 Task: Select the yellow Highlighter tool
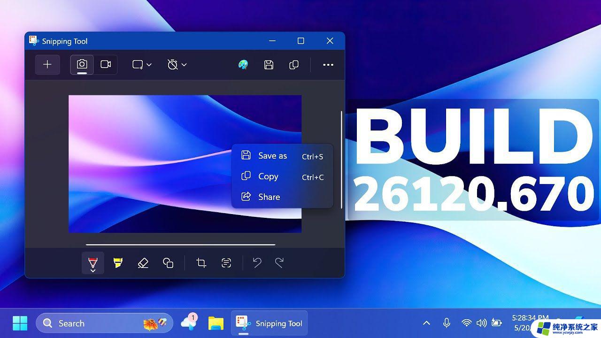click(118, 263)
